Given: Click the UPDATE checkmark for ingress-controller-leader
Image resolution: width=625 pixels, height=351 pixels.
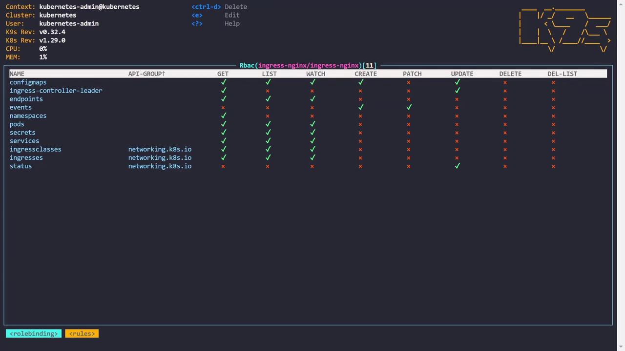Looking at the screenshot, I should point(457,90).
